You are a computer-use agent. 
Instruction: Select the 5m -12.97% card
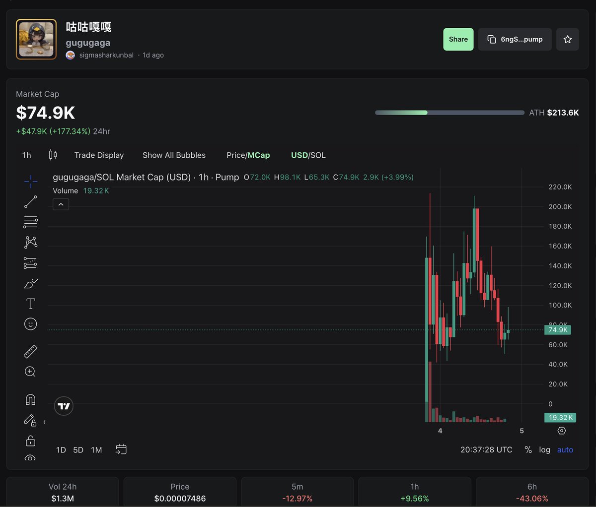coord(297,493)
